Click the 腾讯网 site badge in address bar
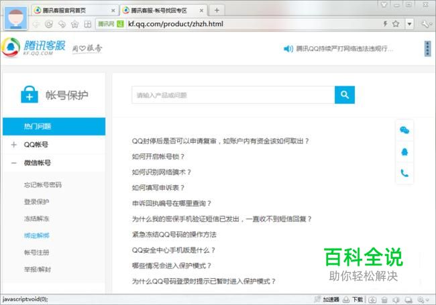The width and height of the screenshot is (436, 305). tap(106, 24)
